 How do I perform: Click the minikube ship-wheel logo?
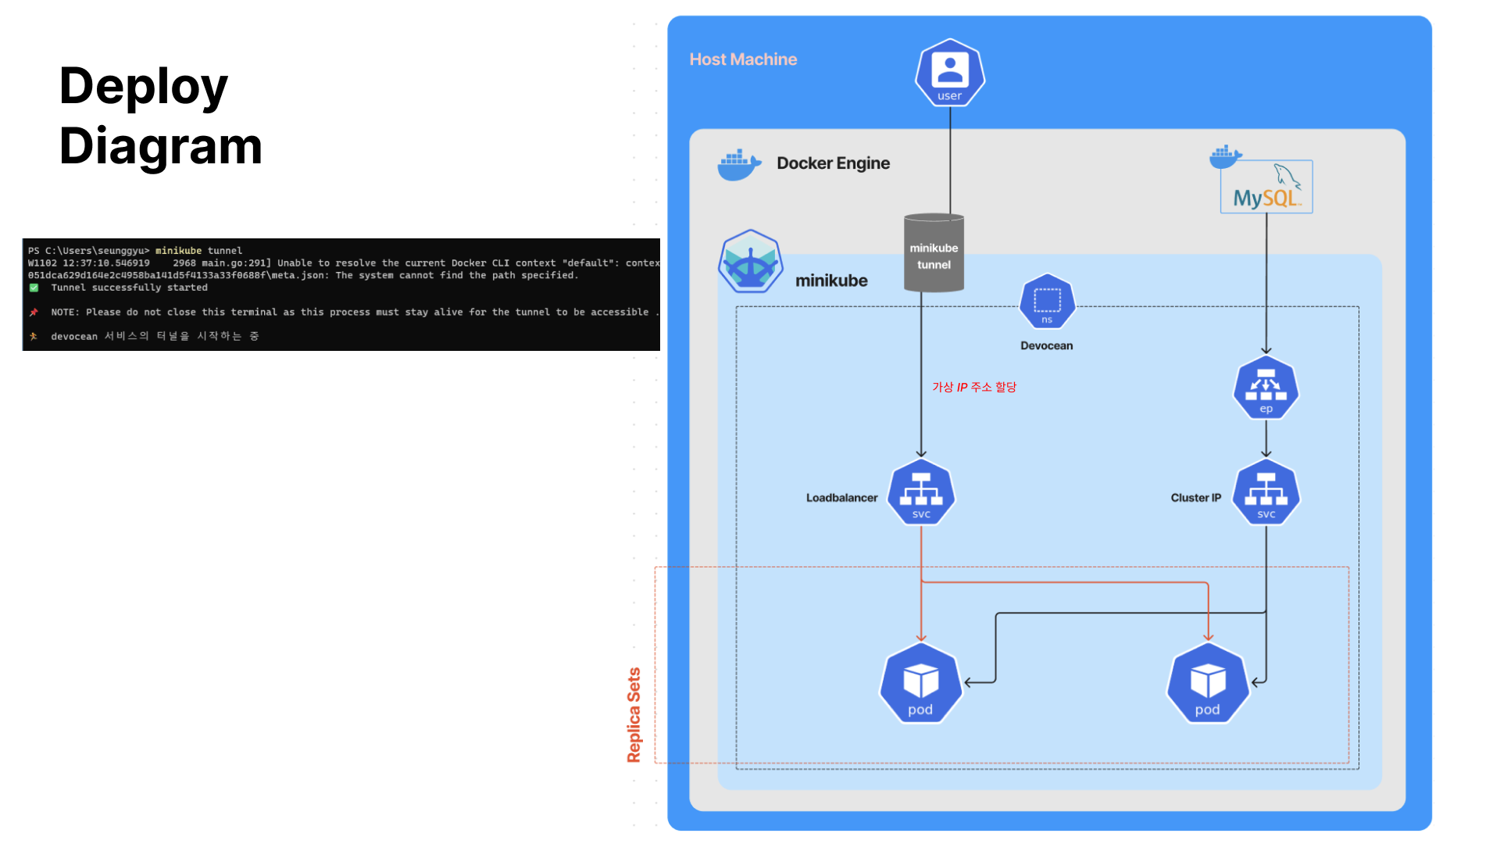751,262
